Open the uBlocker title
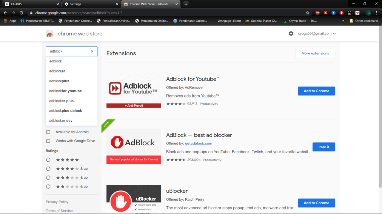382x214 pixels. (177, 191)
